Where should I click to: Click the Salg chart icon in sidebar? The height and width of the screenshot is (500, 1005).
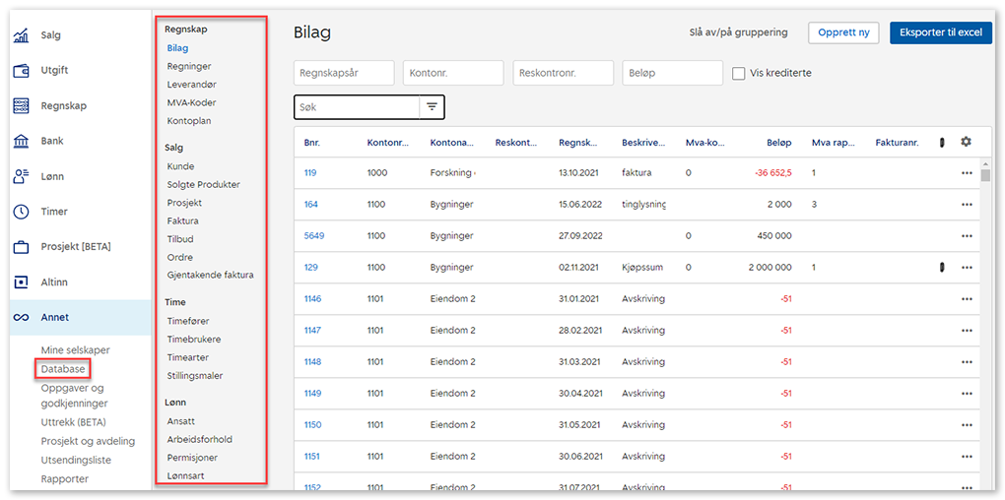click(21, 35)
